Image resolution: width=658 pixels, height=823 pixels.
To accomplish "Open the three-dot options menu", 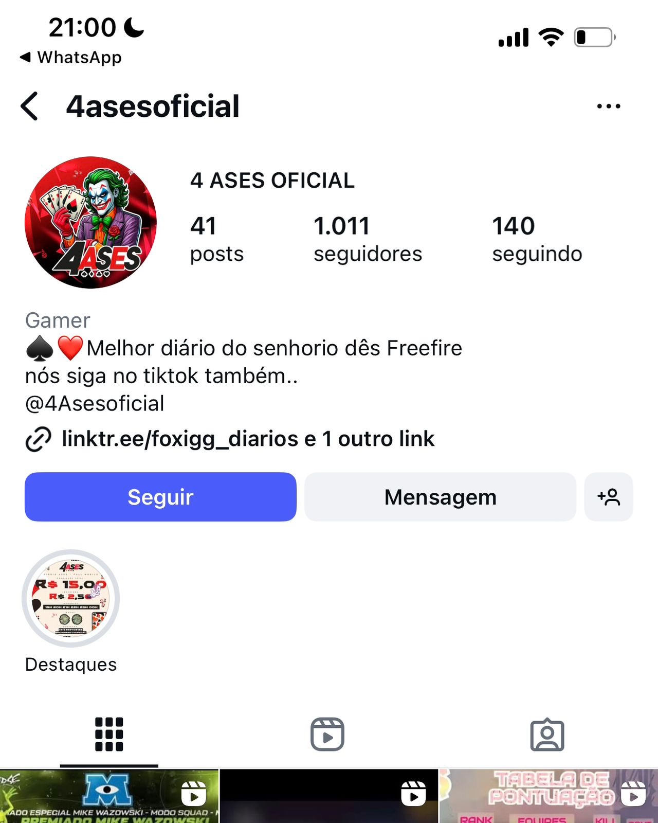I will pyautogui.click(x=609, y=106).
